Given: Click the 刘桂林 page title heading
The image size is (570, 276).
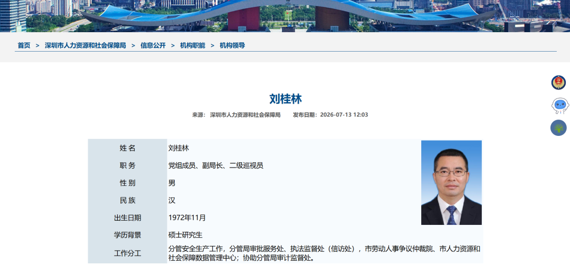Looking at the screenshot, I should pos(286,99).
